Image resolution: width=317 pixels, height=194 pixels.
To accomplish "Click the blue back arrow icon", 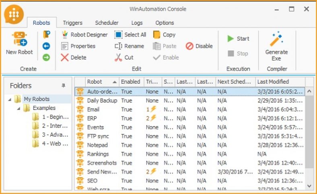I will [x=46, y=46].
